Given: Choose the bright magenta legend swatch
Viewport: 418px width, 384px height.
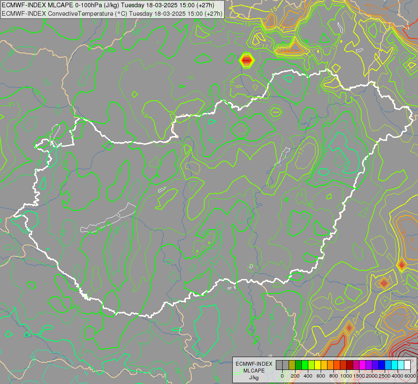Looking at the screenshot, I should click(x=363, y=365).
